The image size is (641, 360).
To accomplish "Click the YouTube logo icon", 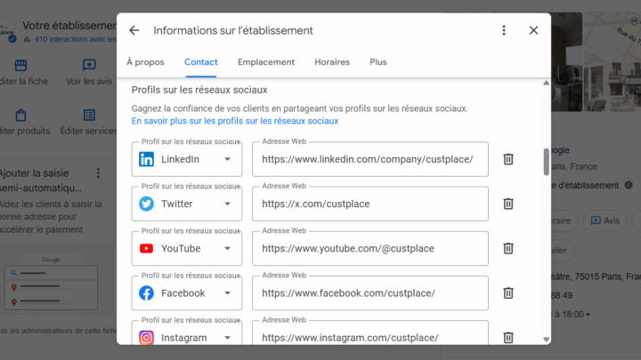I will click(146, 249).
